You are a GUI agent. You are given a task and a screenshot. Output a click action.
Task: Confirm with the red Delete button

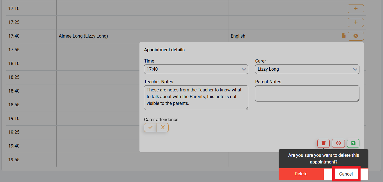click(301, 174)
